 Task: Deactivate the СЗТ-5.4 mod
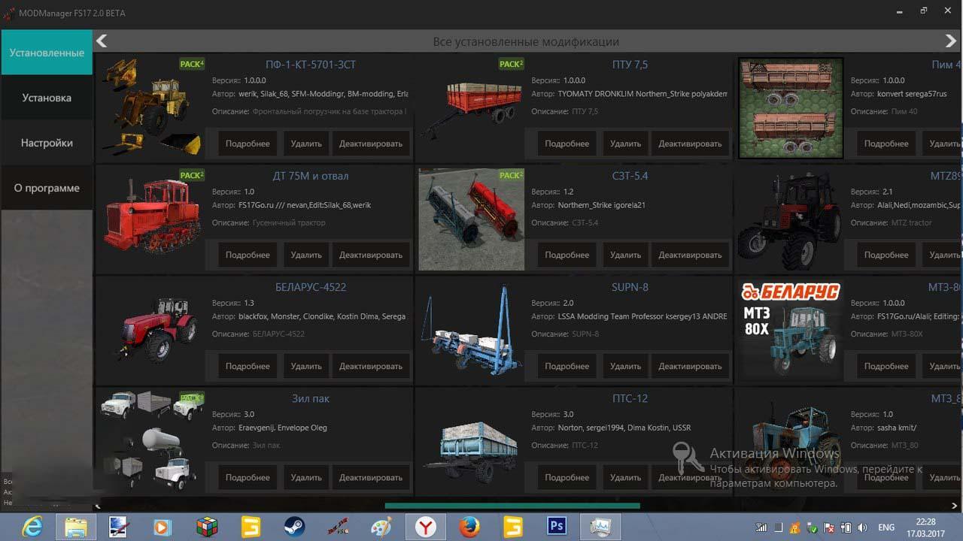click(x=690, y=255)
